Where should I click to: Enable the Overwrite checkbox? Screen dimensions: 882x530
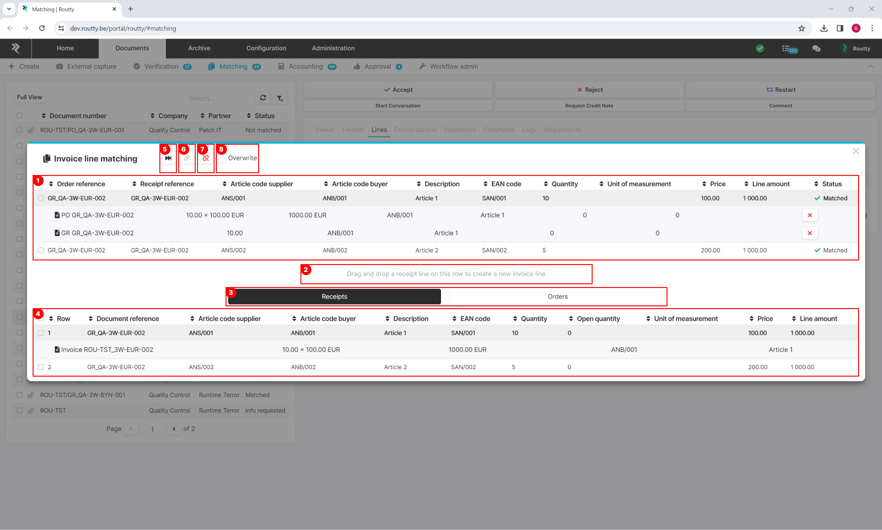pos(222,158)
